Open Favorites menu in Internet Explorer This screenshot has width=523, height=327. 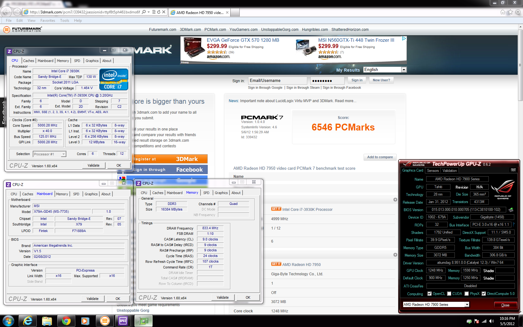(48, 21)
